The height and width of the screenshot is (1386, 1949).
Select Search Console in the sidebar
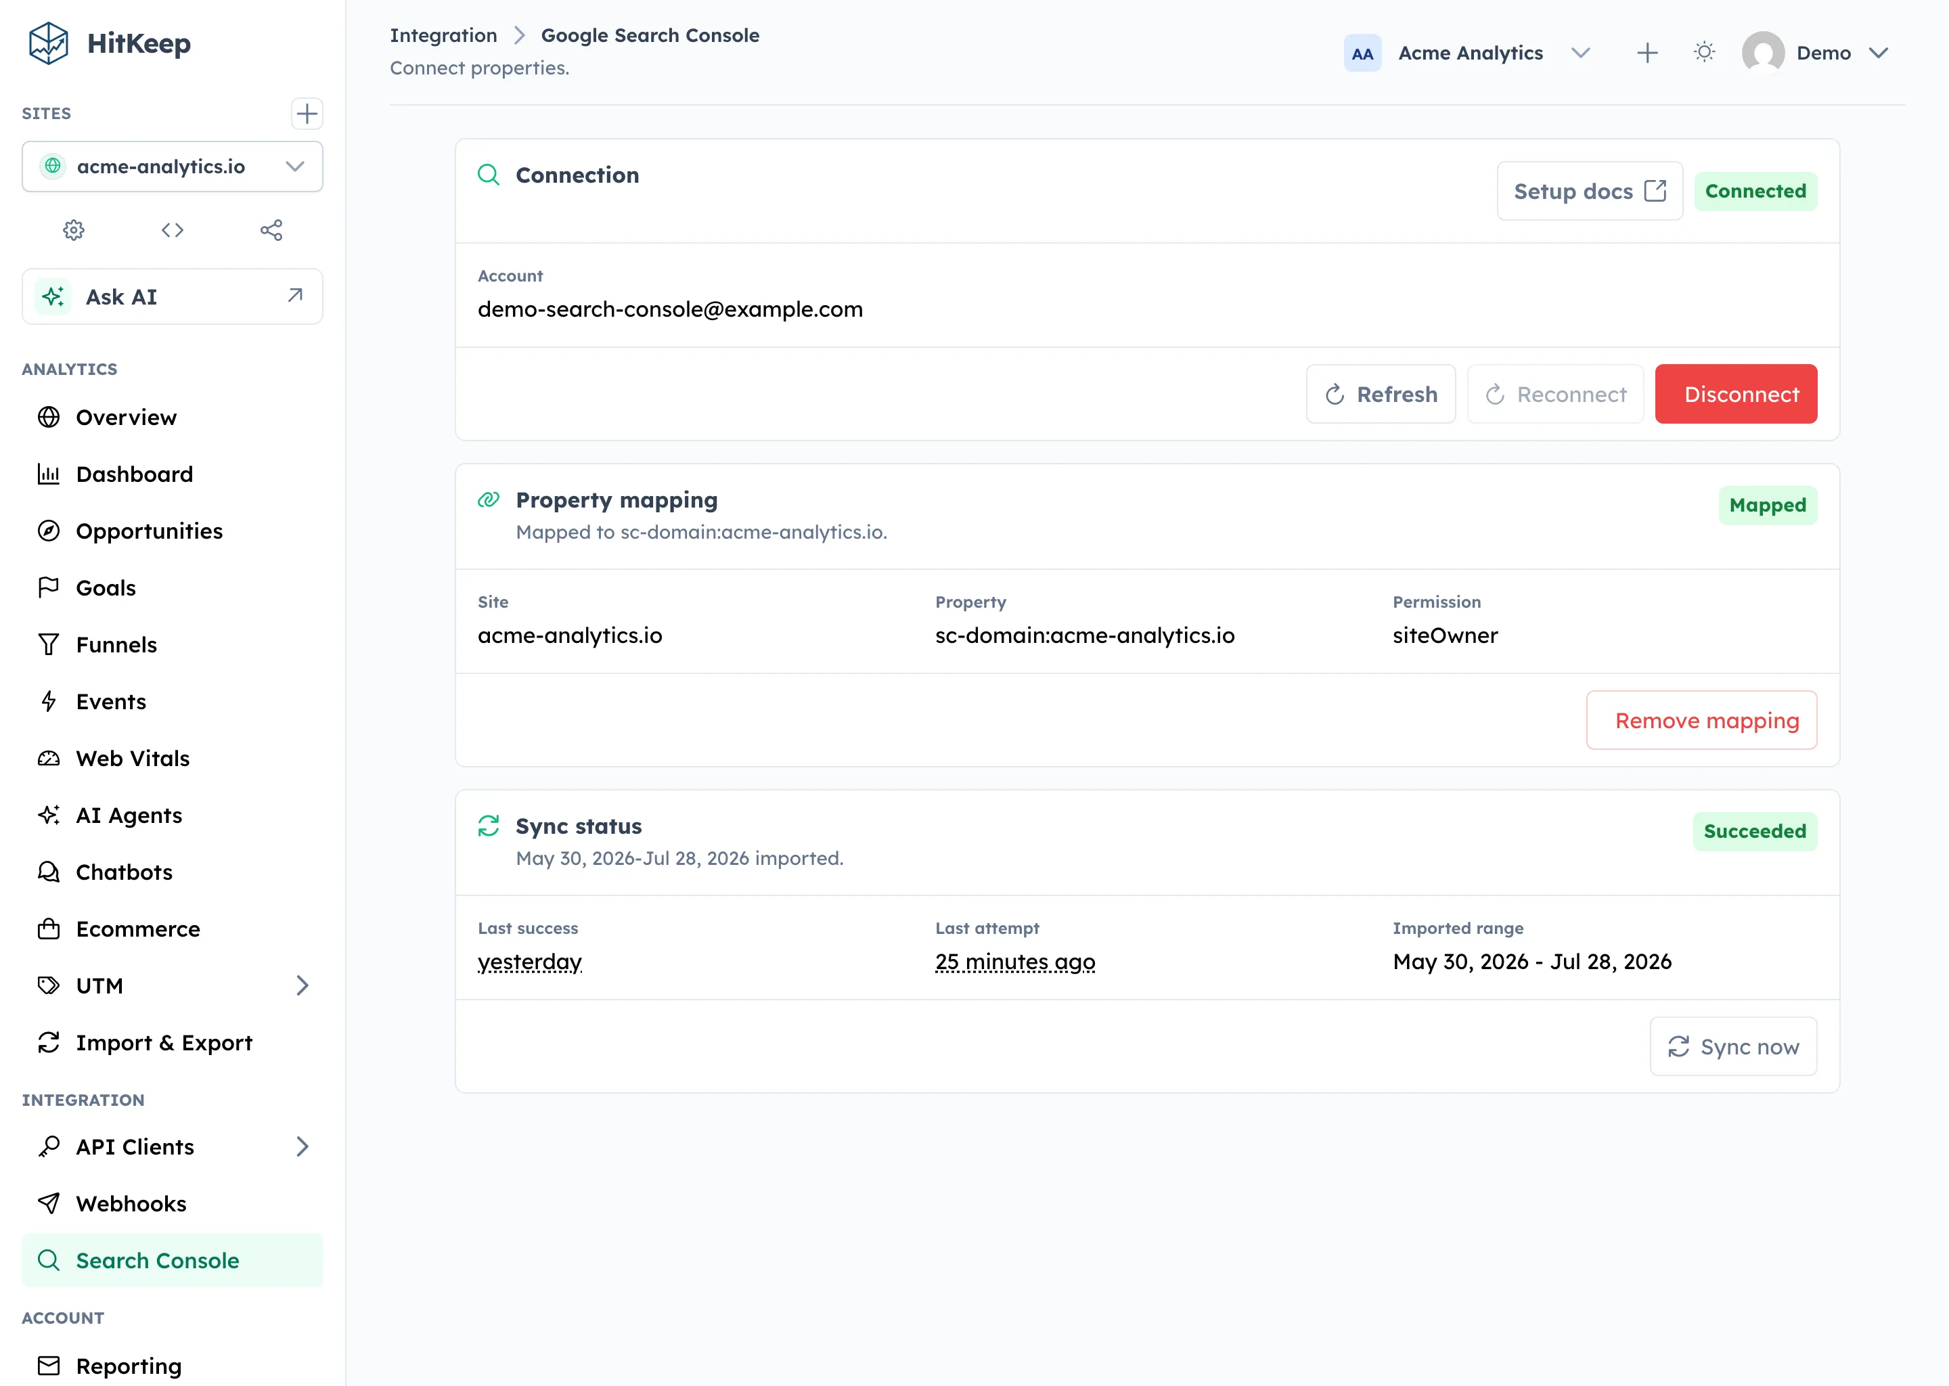tap(173, 1261)
